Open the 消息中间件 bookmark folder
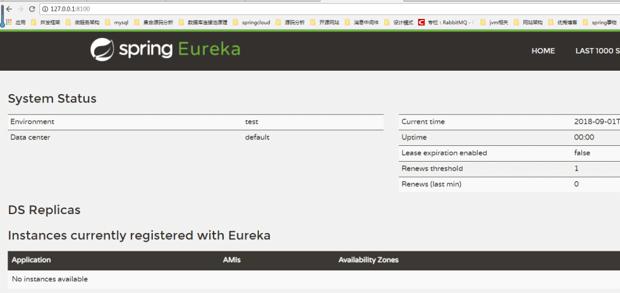Screen dimensions: 620x293 coord(362,23)
